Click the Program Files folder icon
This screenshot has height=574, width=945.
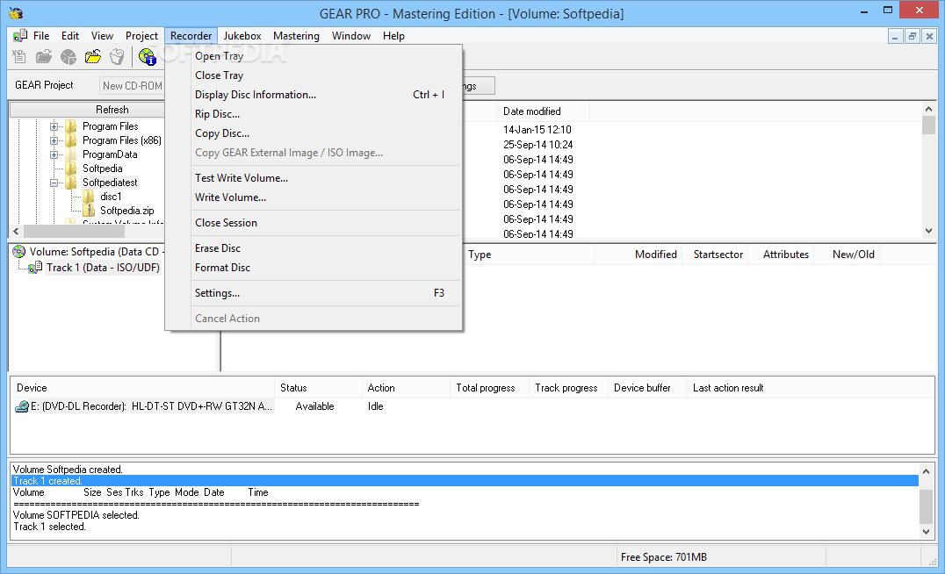(71, 126)
